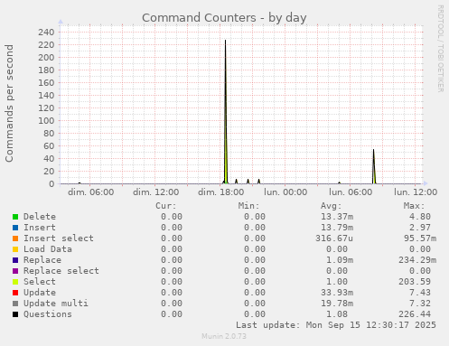The image size is (449, 346).
Task: Click the 'Insert select' legend label
Action: point(59,238)
